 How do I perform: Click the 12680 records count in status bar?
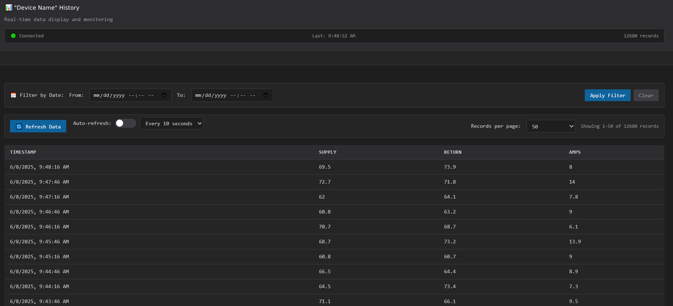pos(641,36)
